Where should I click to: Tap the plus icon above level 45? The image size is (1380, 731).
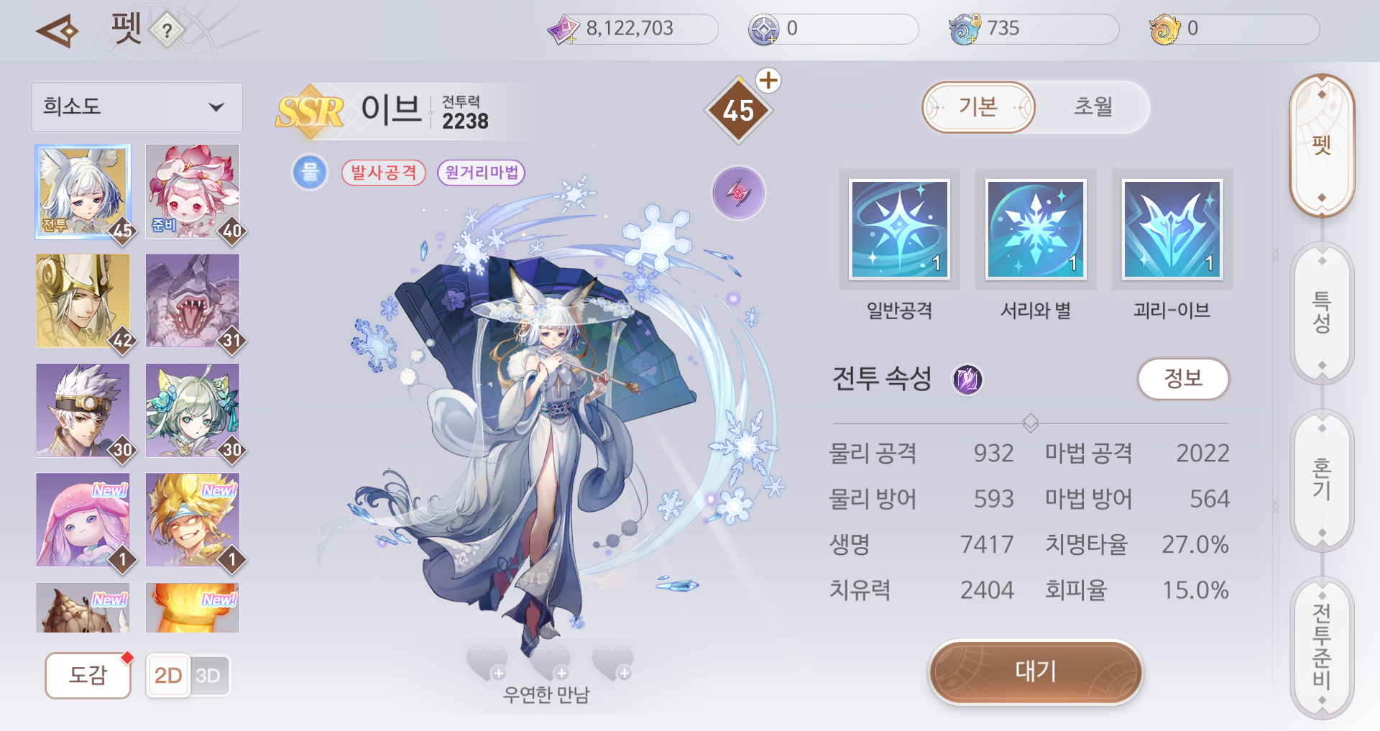(768, 81)
